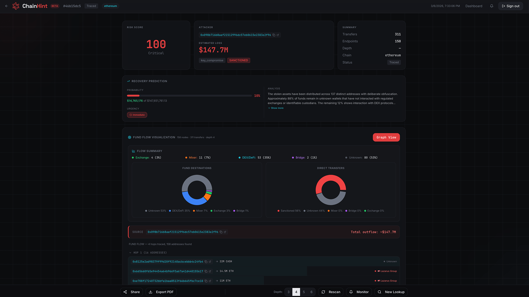Rescan the trace
The width and height of the screenshot is (529, 297).
click(x=331, y=292)
